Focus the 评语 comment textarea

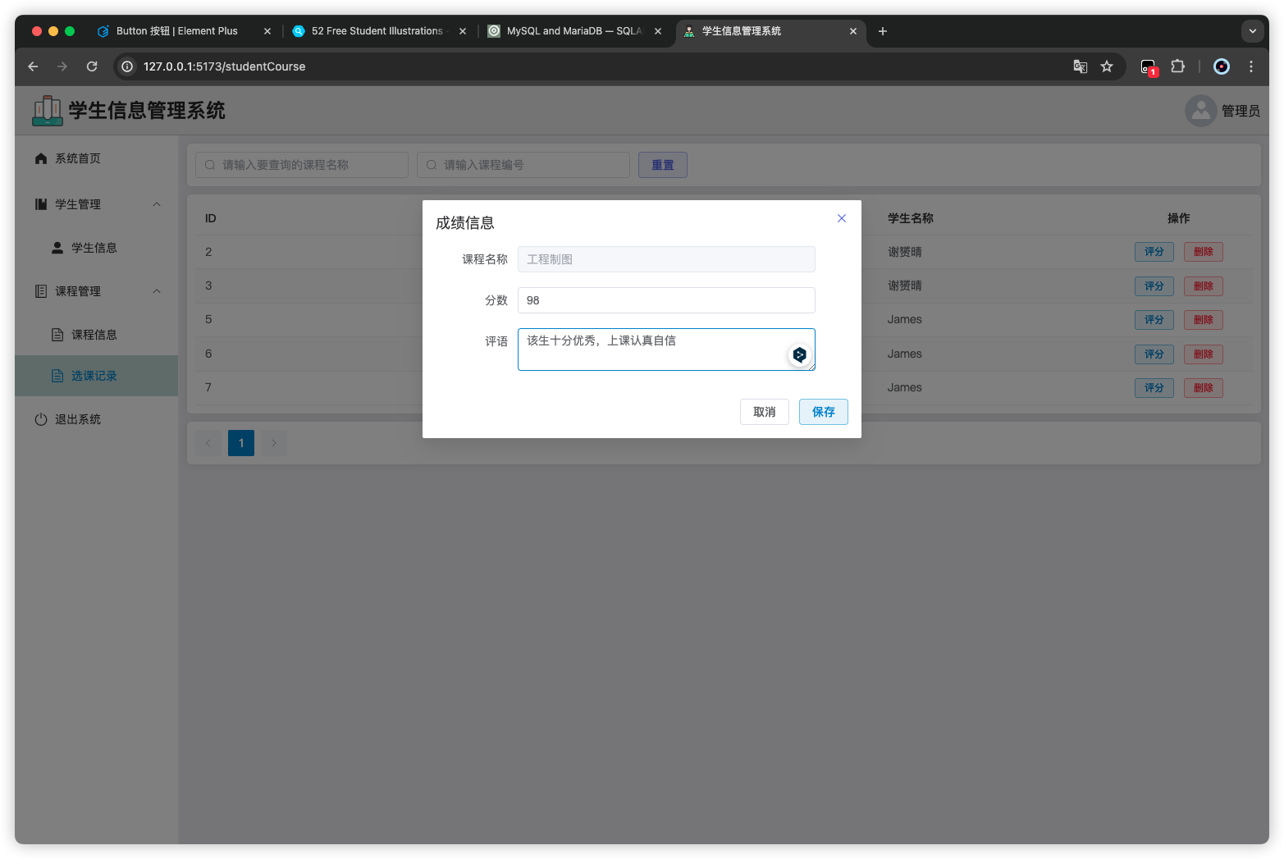pos(666,350)
